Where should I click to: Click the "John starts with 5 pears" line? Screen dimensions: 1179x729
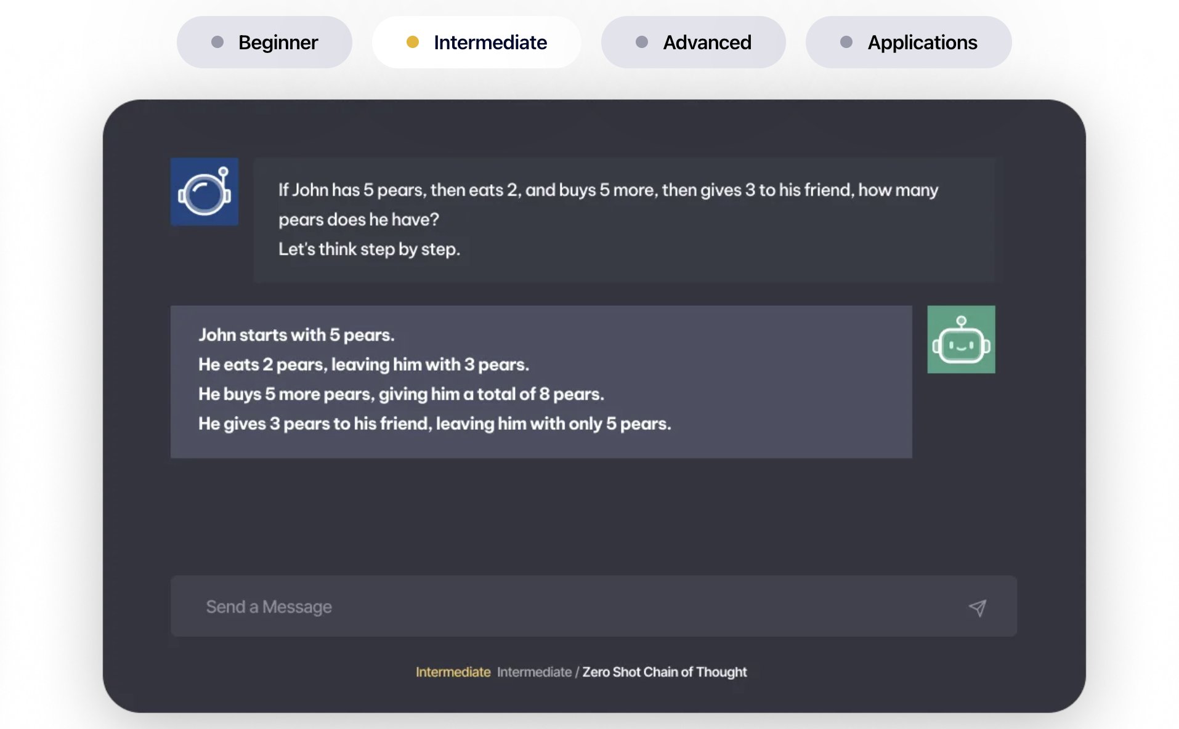tap(296, 335)
